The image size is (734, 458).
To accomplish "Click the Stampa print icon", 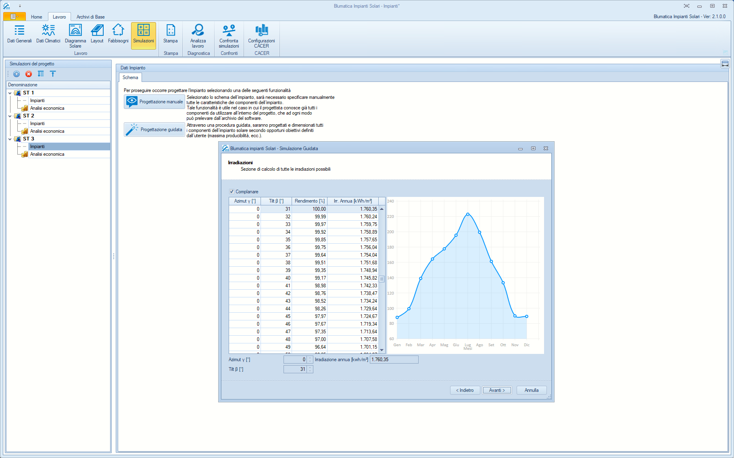I will pyautogui.click(x=170, y=34).
